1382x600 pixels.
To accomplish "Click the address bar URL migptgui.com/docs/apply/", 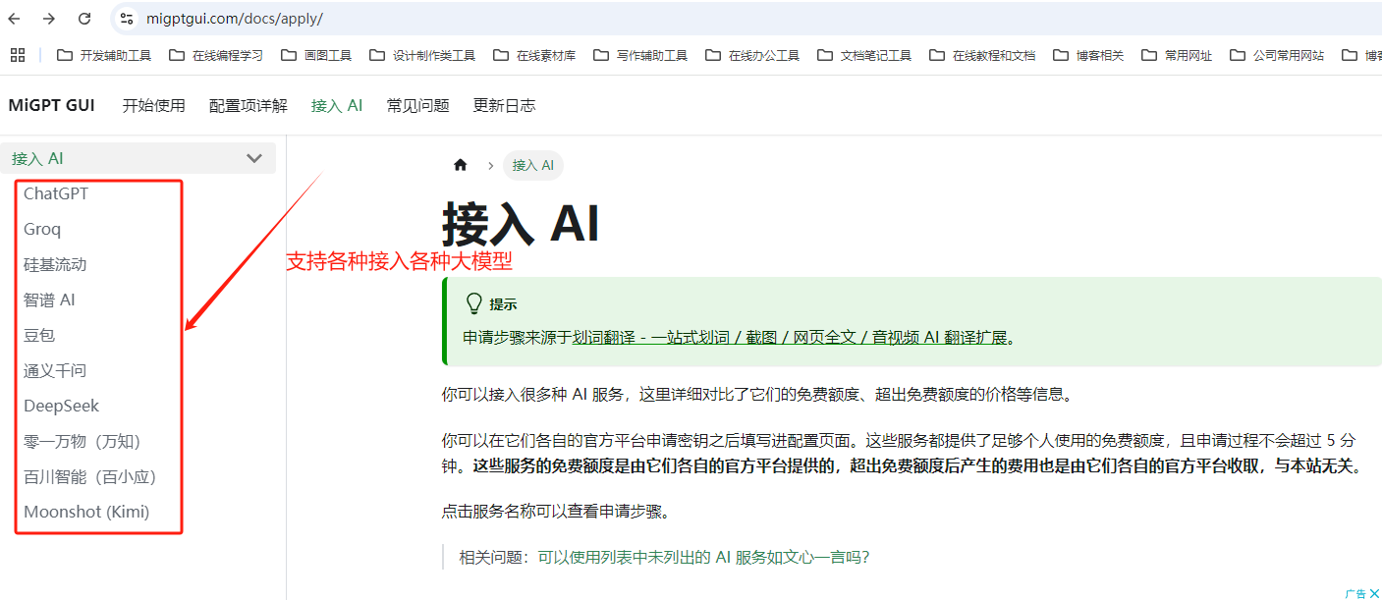I will [x=235, y=19].
